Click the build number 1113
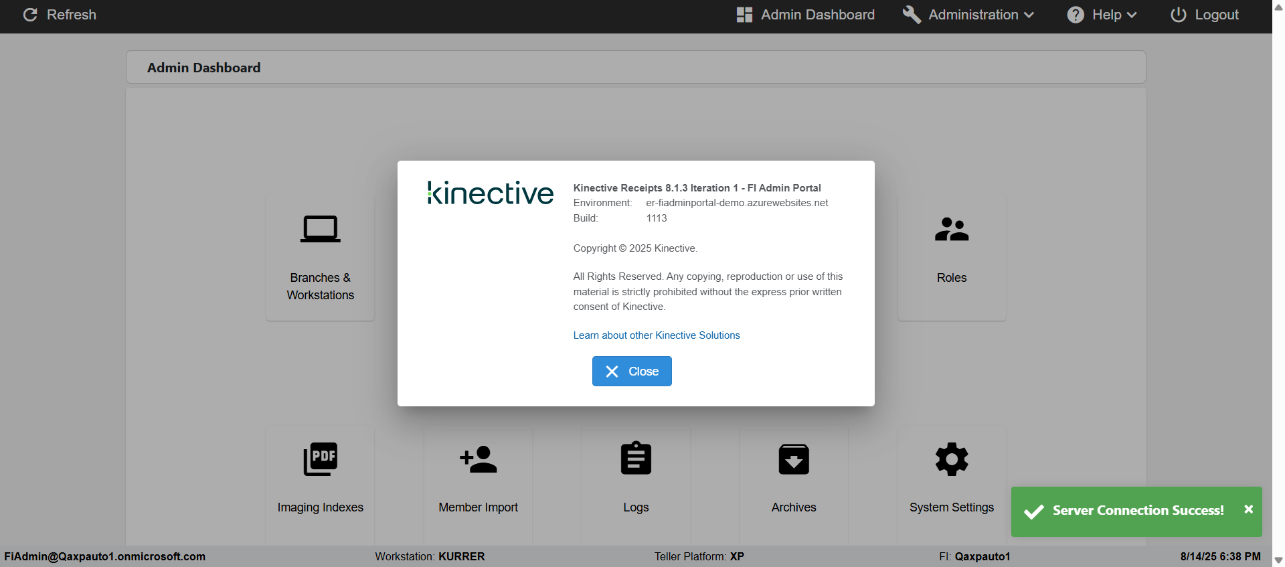 (657, 218)
